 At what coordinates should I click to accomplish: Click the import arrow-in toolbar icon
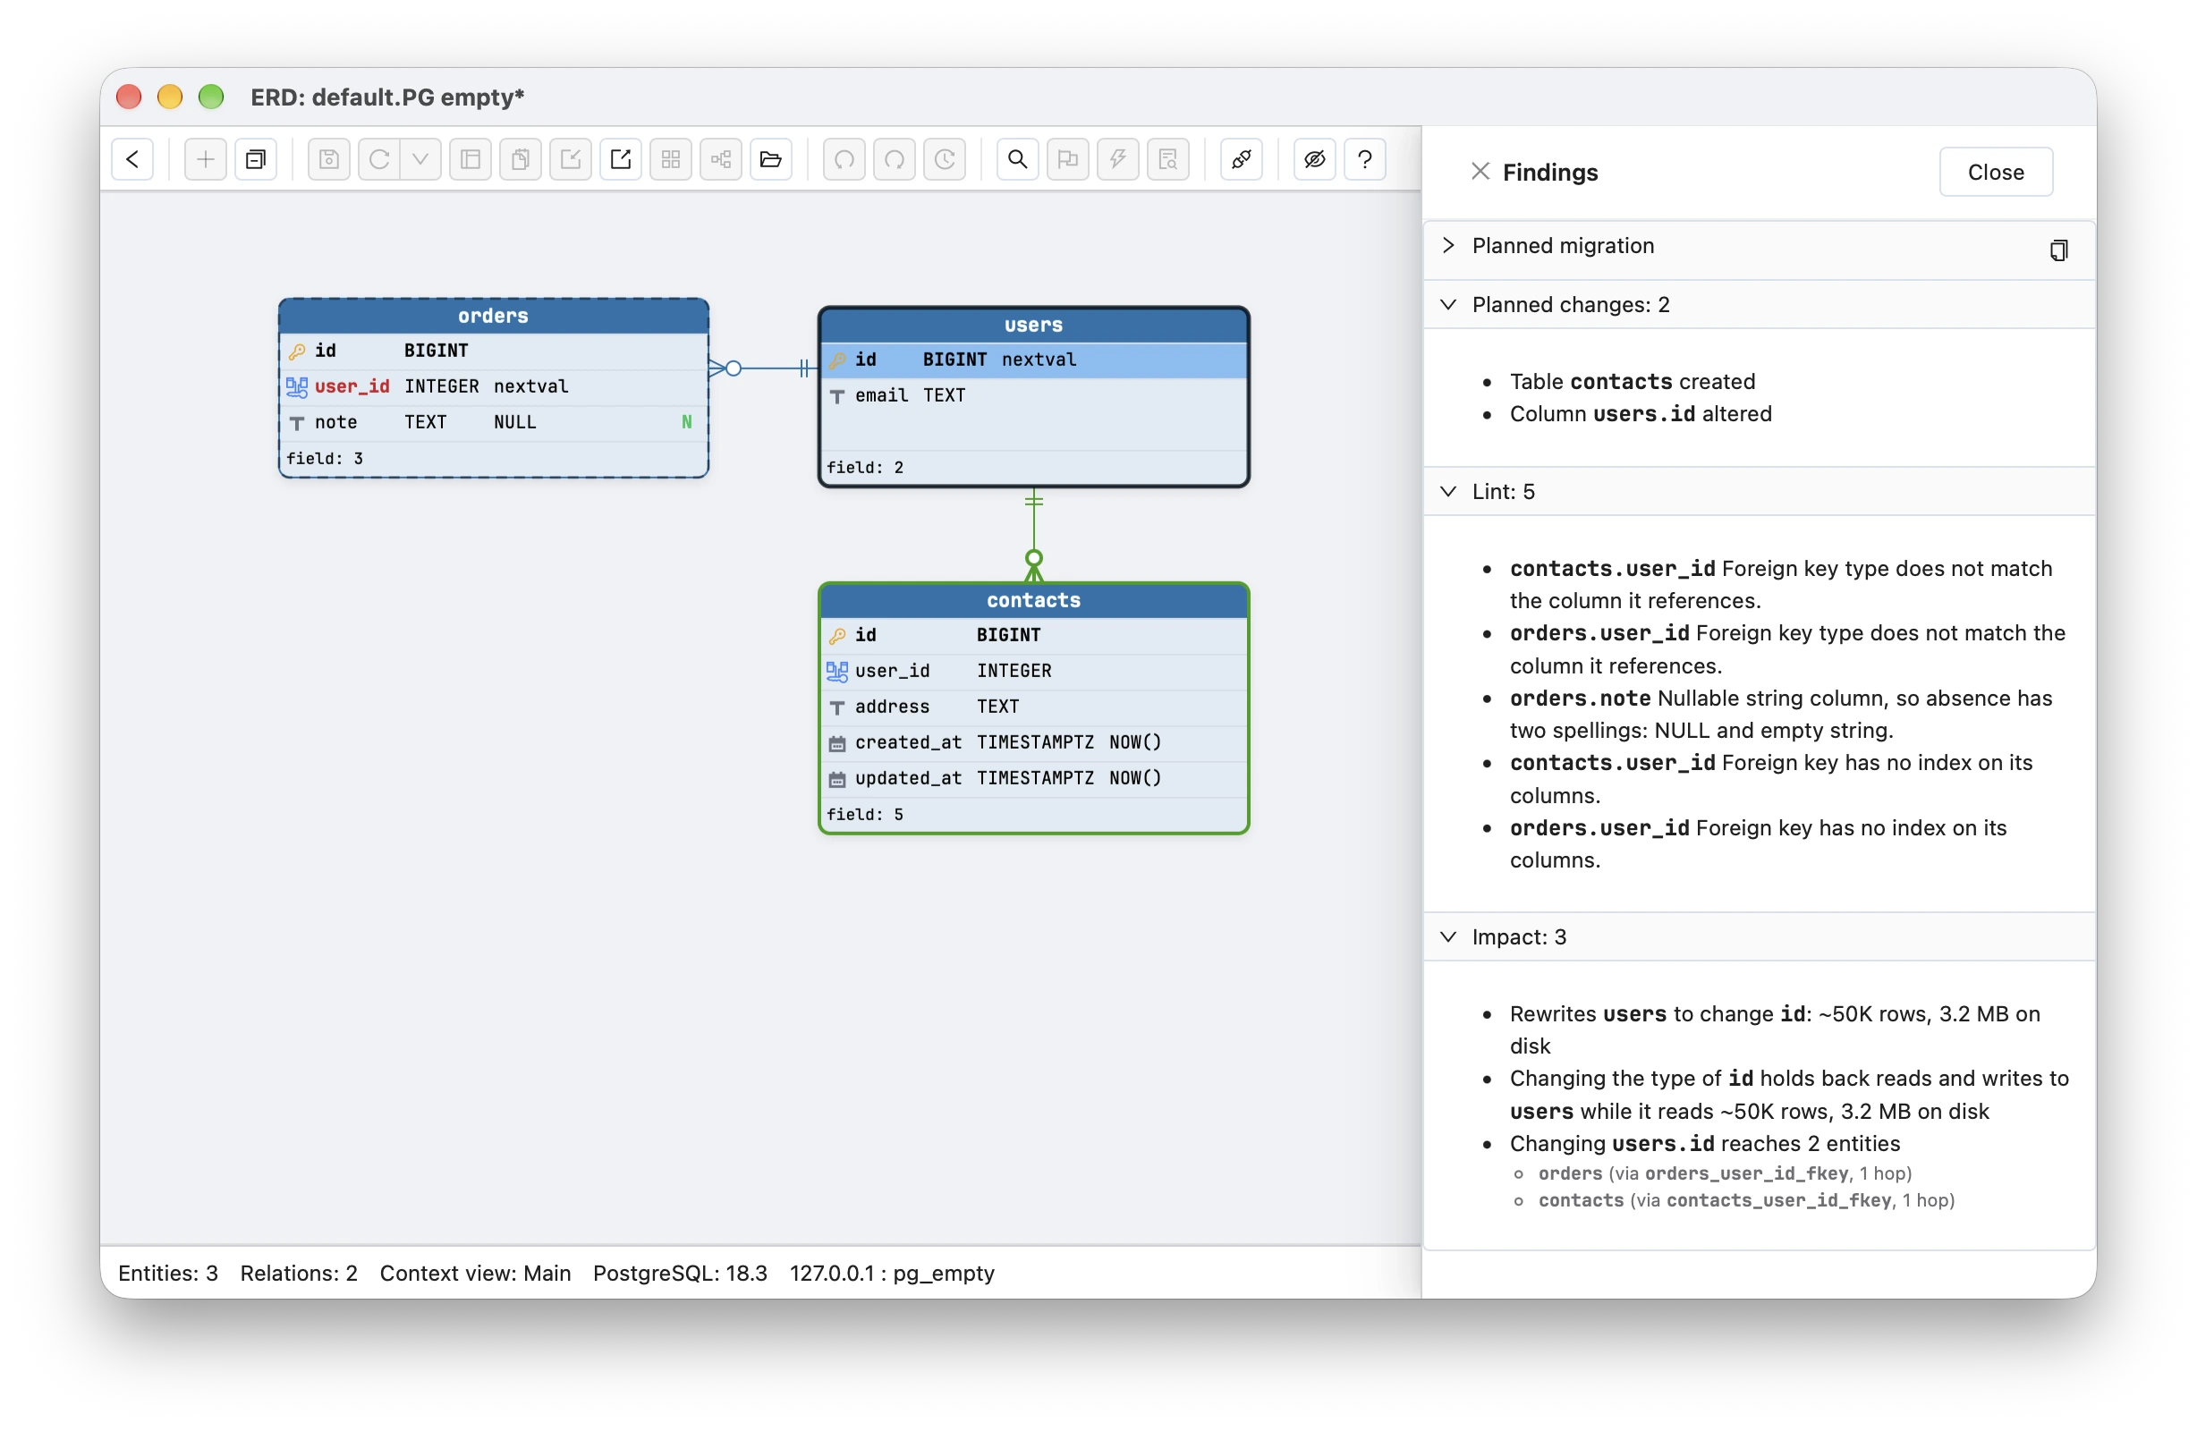point(571,160)
